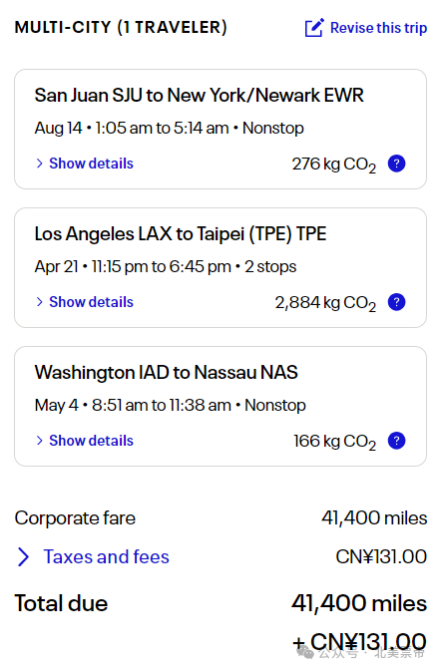Click the 276 kg CO2 emissions value
Image resolution: width=440 pixels, height=671 pixels.
(x=334, y=165)
